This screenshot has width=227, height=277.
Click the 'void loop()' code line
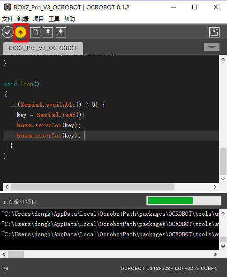(x=21, y=84)
